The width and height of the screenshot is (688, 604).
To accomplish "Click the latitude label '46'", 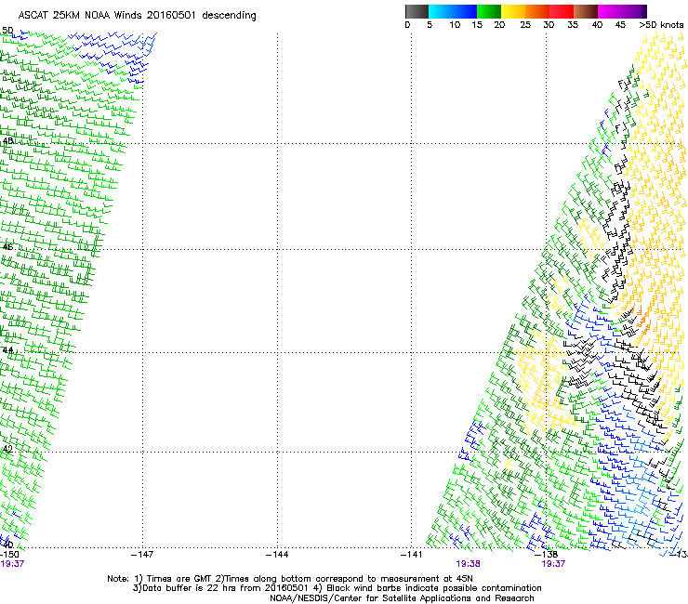I will coord(7,247).
